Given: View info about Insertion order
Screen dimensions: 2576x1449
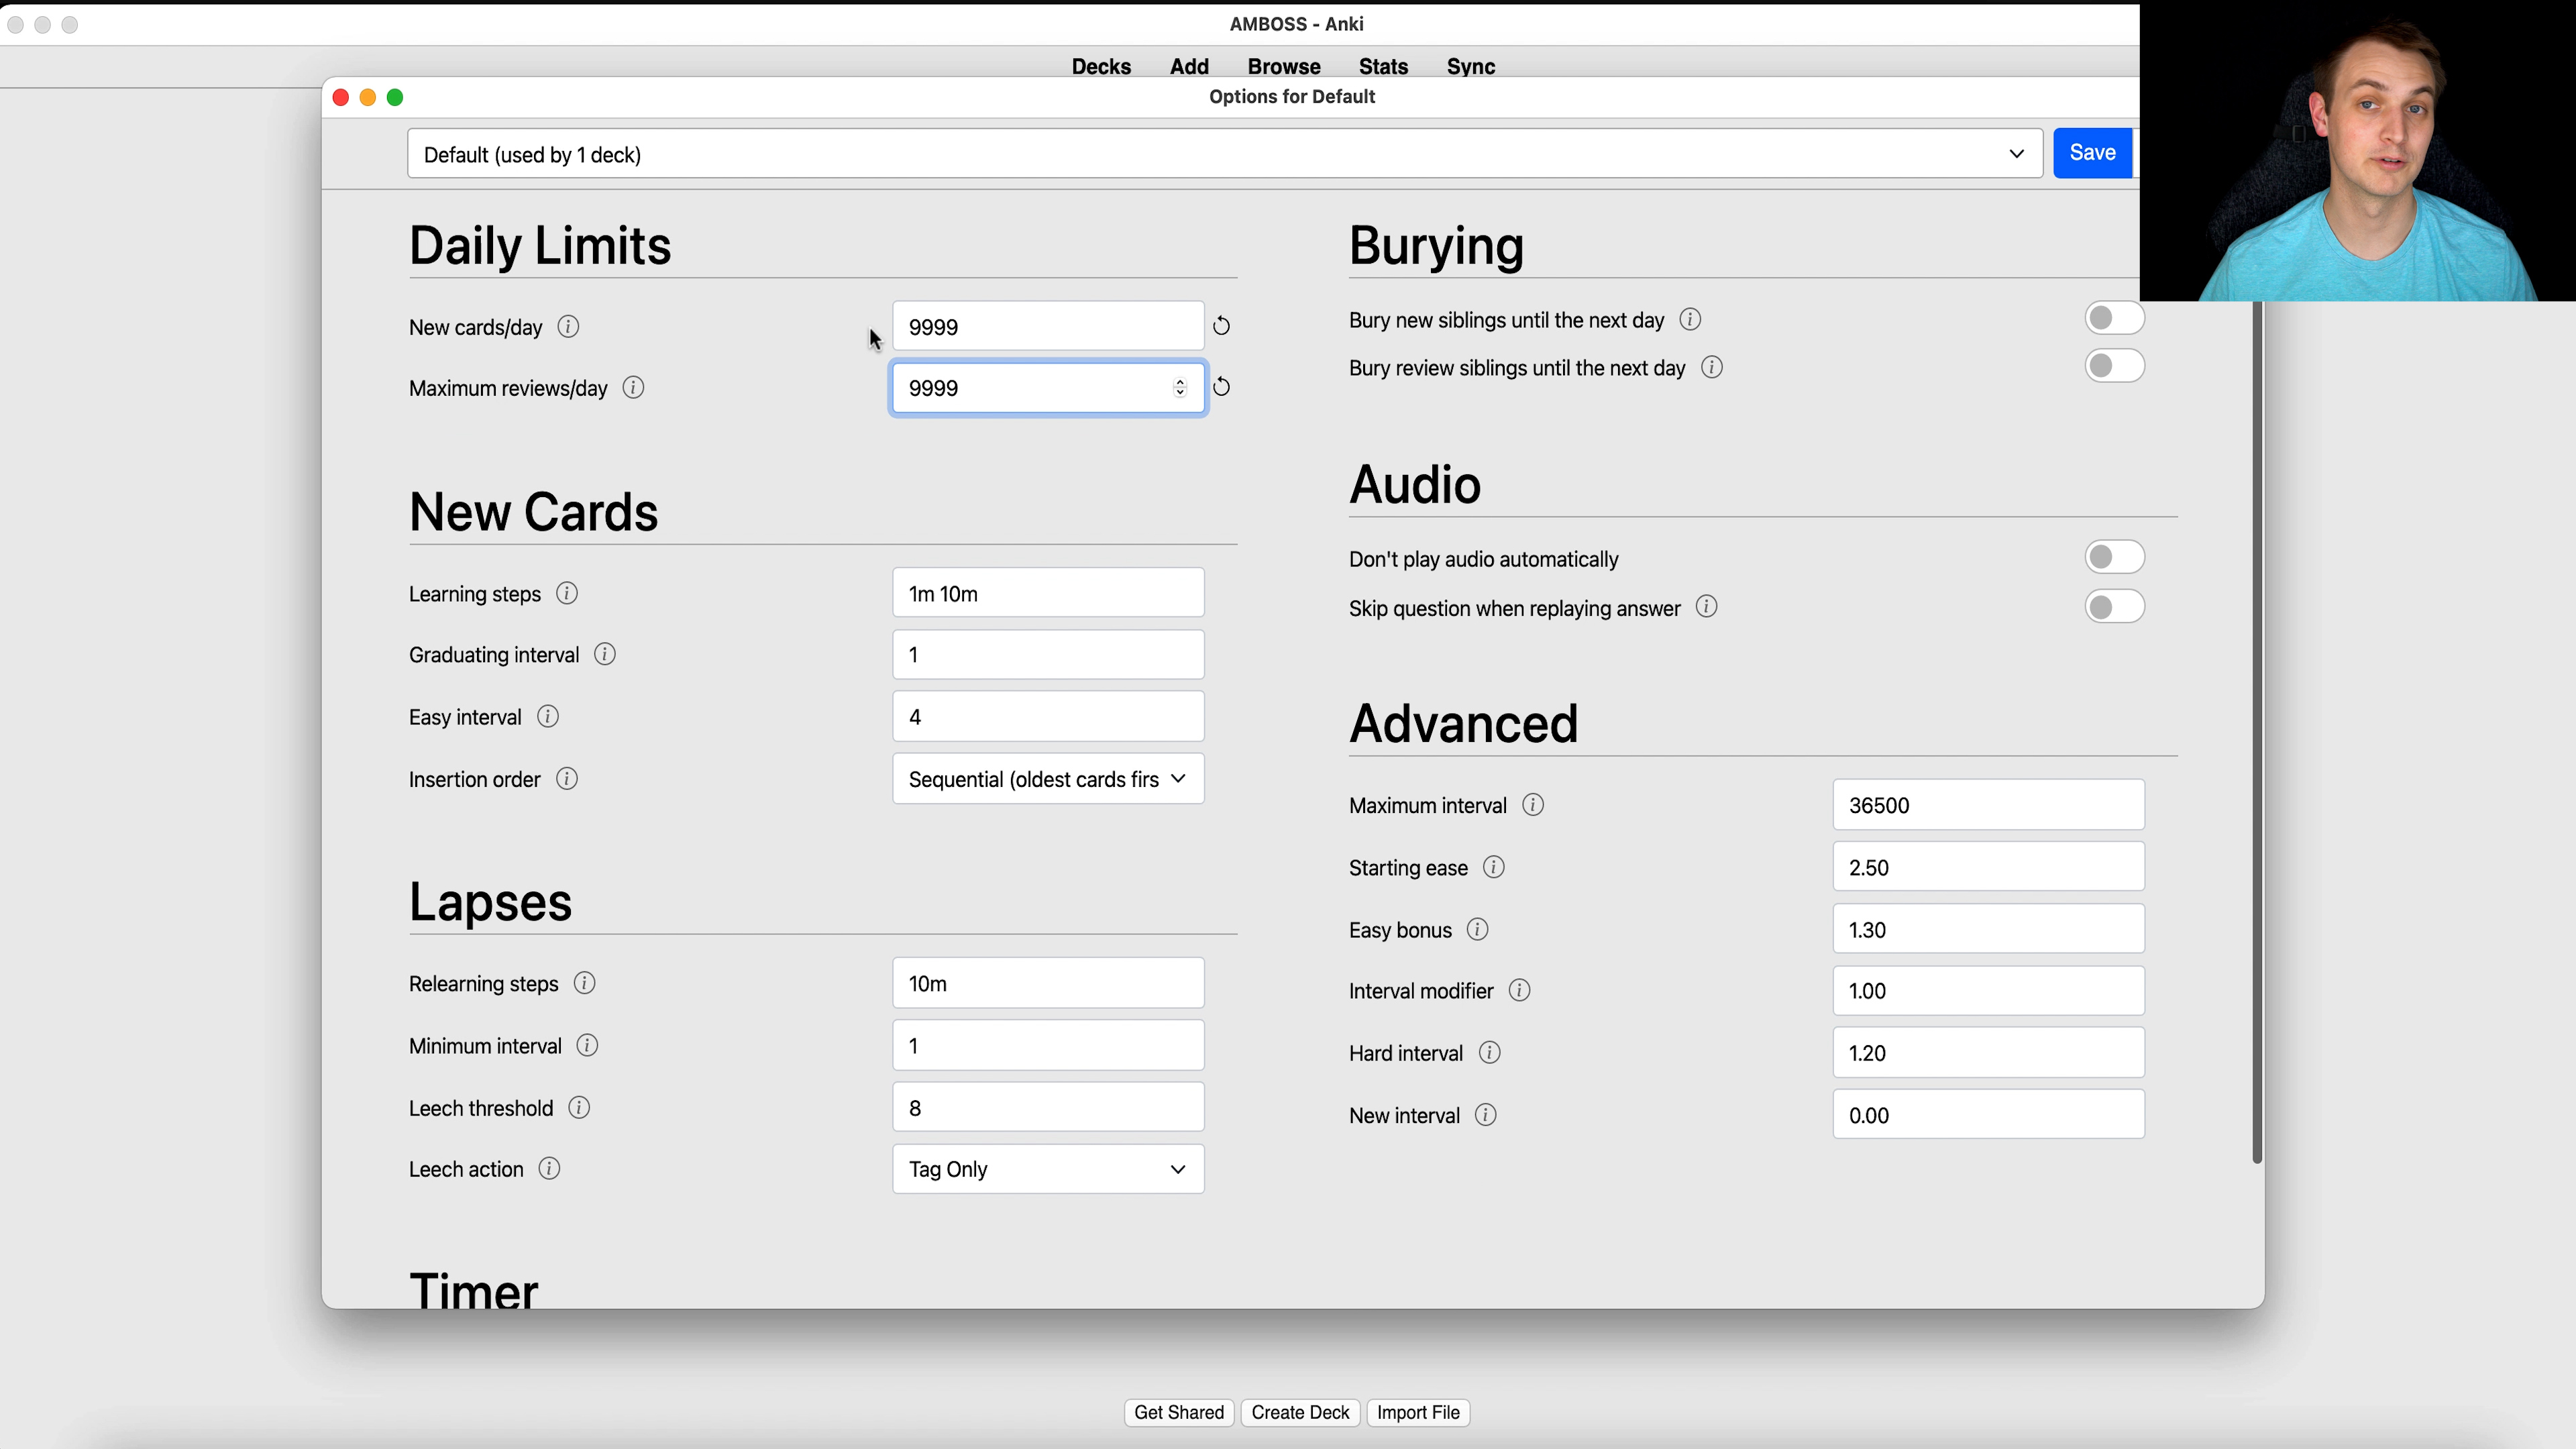Looking at the screenshot, I should click(566, 778).
